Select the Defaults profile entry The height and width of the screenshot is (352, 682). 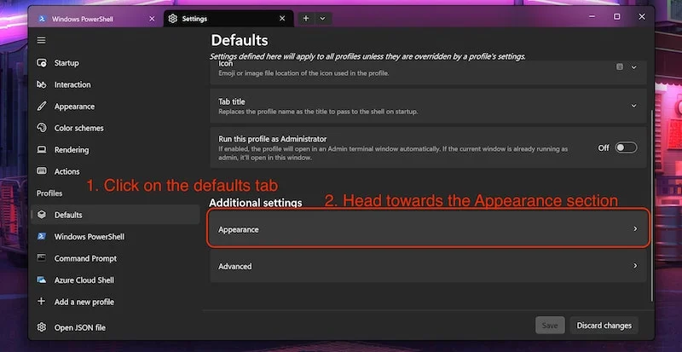[115, 215]
